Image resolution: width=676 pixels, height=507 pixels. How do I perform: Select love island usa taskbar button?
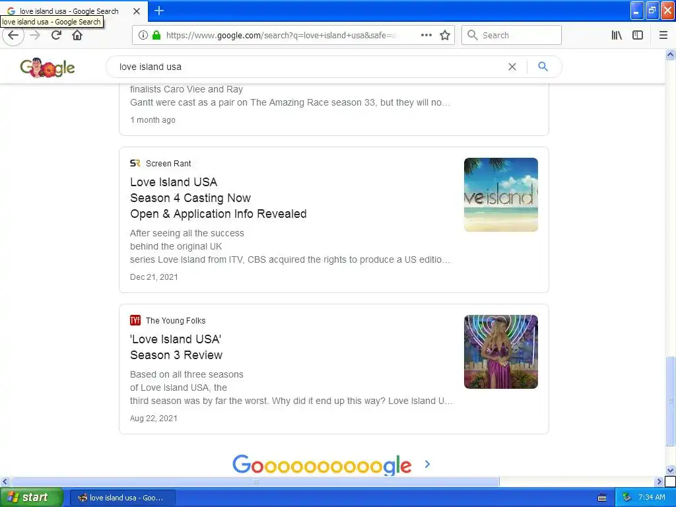pos(123,498)
